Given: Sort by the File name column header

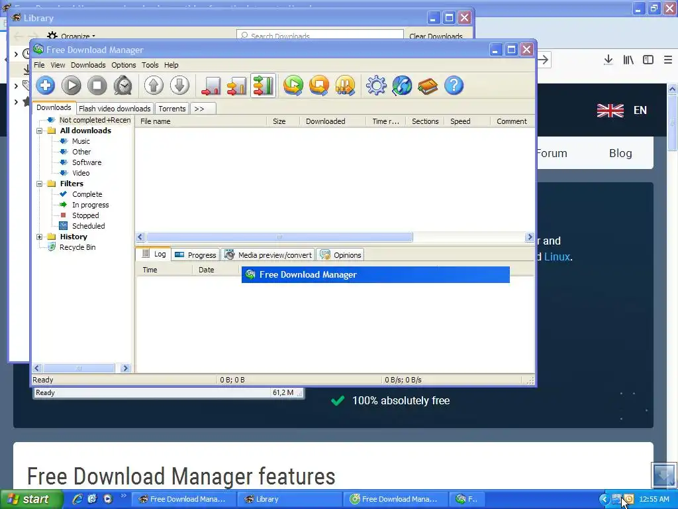Looking at the screenshot, I should (x=201, y=121).
